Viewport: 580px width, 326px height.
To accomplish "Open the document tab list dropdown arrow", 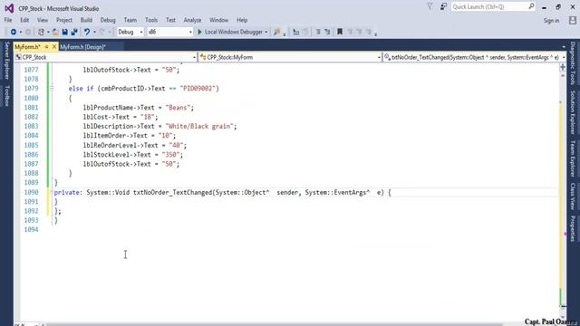I will (564, 47).
